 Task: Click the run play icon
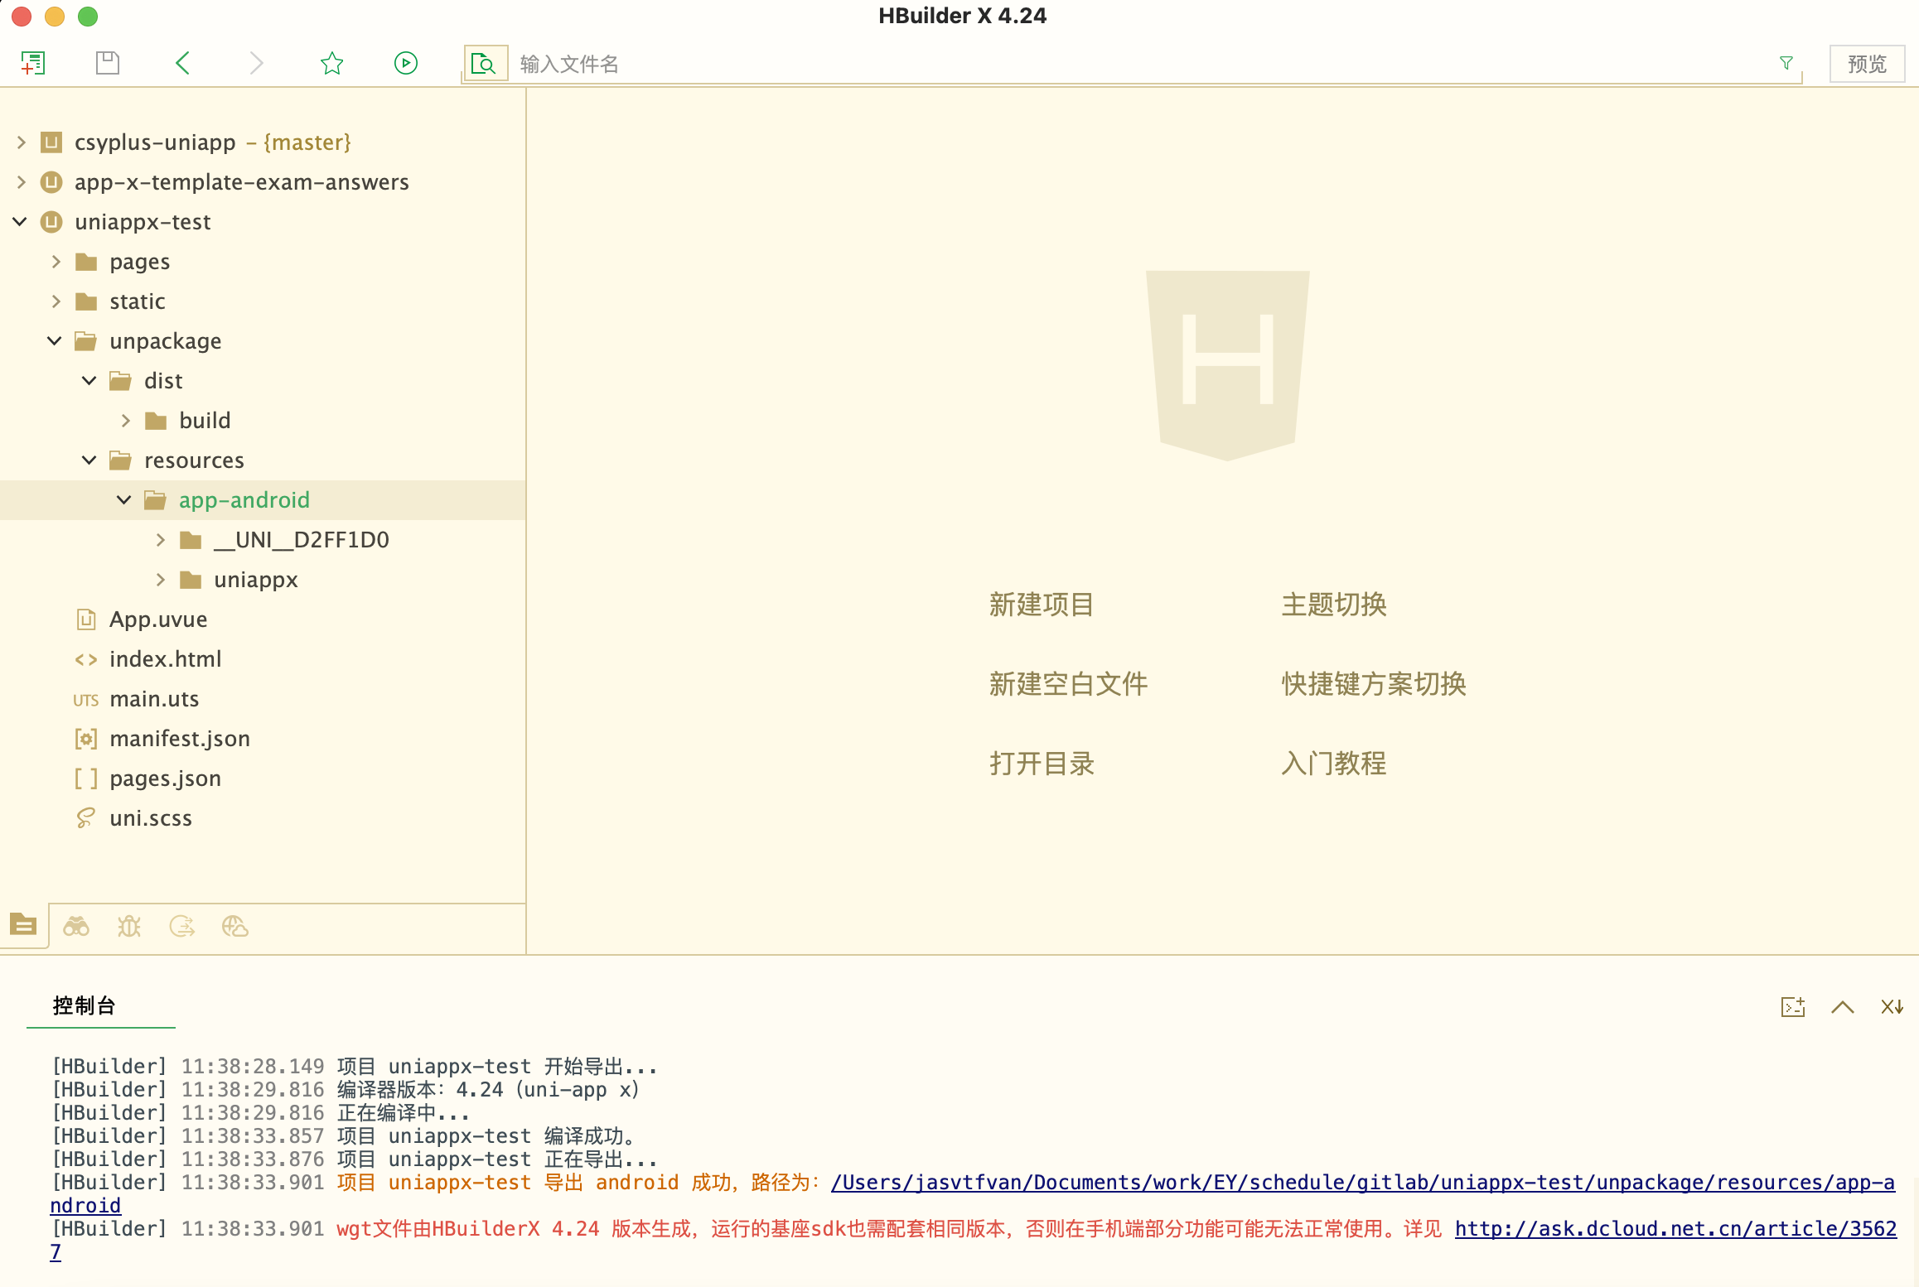[x=406, y=64]
